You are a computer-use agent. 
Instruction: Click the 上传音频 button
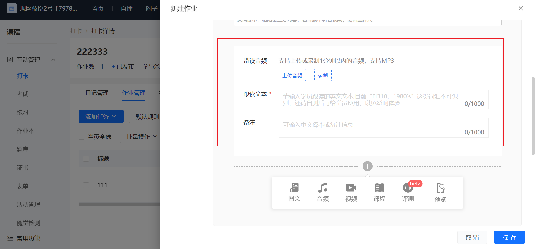point(292,75)
